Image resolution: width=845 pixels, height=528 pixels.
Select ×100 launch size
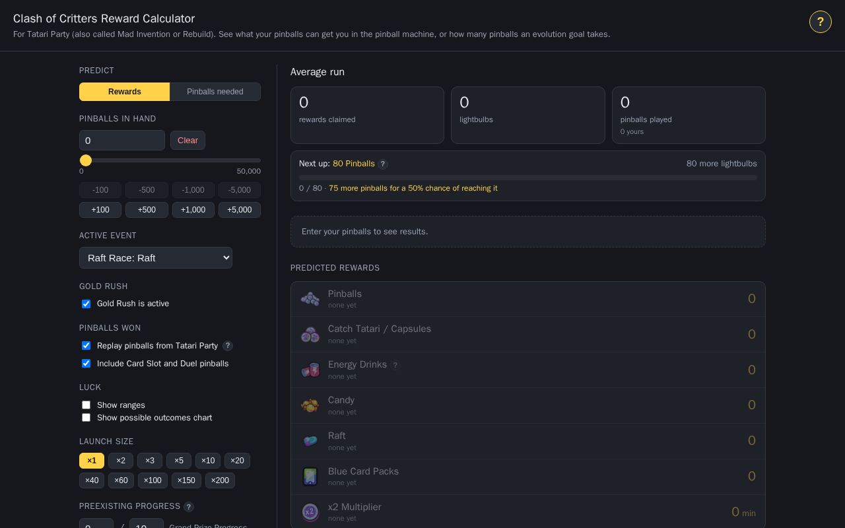pos(152,480)
